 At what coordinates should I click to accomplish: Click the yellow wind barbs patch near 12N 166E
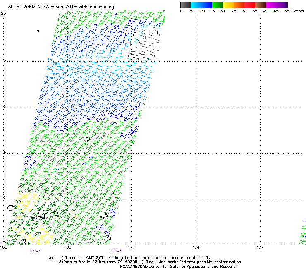[26, 202]
